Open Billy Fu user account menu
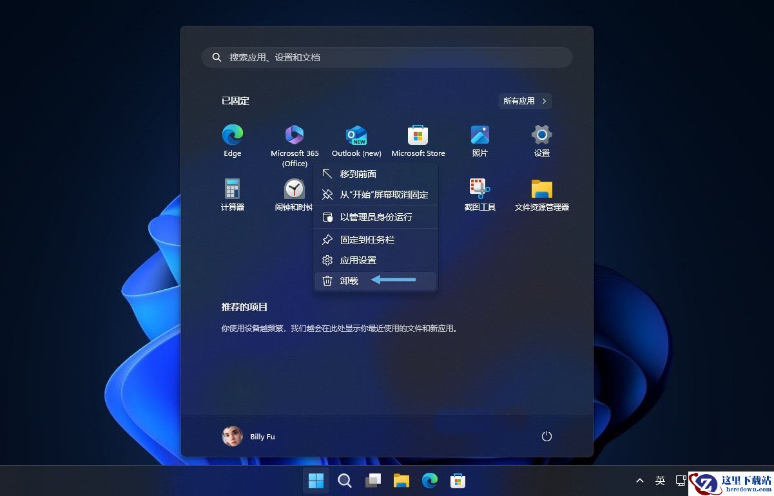The width and height of the screenshot is (774, 496). point(249,436)
